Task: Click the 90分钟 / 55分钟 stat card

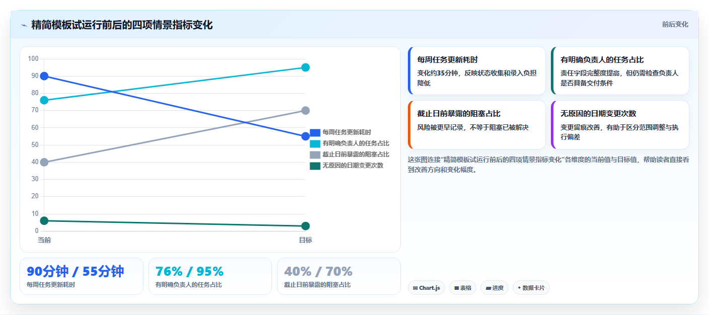Action: (82, 276)
